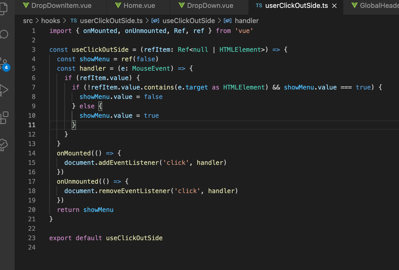Click 'removeEventListener' on line 18

coord(134,191)
